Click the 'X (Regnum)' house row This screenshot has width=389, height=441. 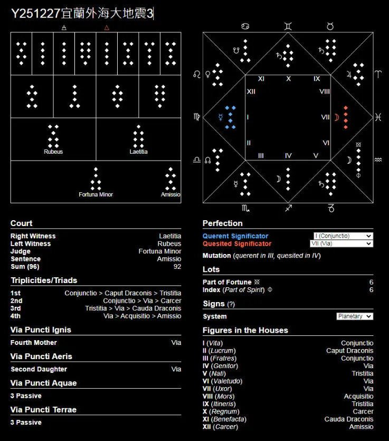pos(288,411)
